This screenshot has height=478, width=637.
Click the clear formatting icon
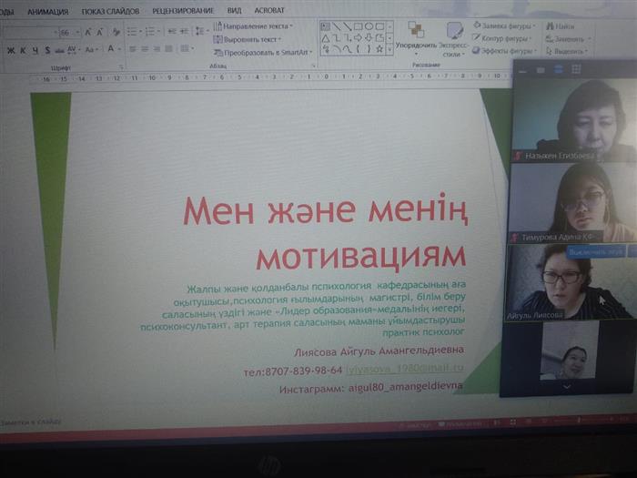click(116, 33)
